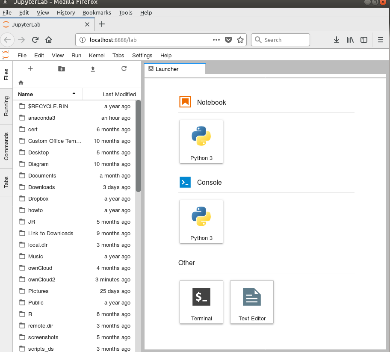The image size is (390, 352).
Task: Create a new folder in file browser
Action: tap(62, 69)
